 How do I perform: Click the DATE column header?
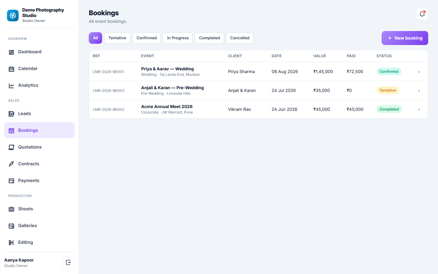276,56
